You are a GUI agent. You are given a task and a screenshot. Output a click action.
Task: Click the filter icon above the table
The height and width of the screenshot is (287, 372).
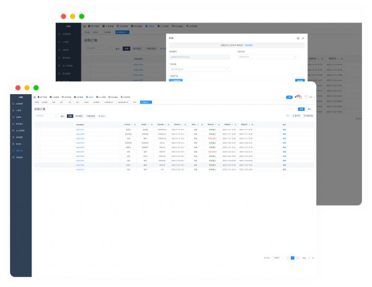coord(288,115)
